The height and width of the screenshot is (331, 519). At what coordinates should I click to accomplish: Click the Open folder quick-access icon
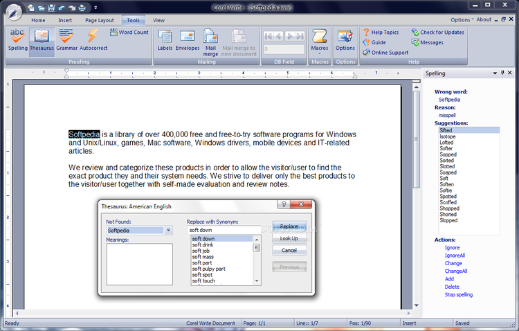click(41, 8)
